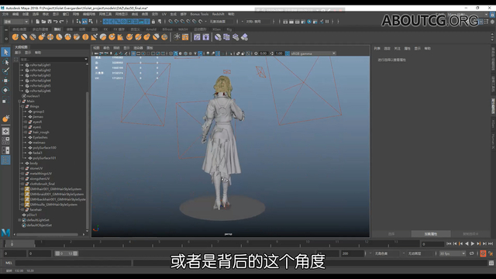Click the middle Attribute Editor bottom button
Screen dimensions: 496x279
coord(431,234)
